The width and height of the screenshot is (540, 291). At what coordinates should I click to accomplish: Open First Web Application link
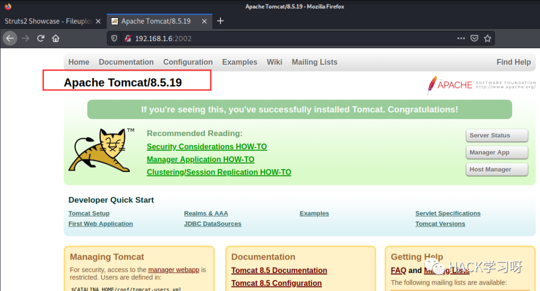(x=100, y=223)
